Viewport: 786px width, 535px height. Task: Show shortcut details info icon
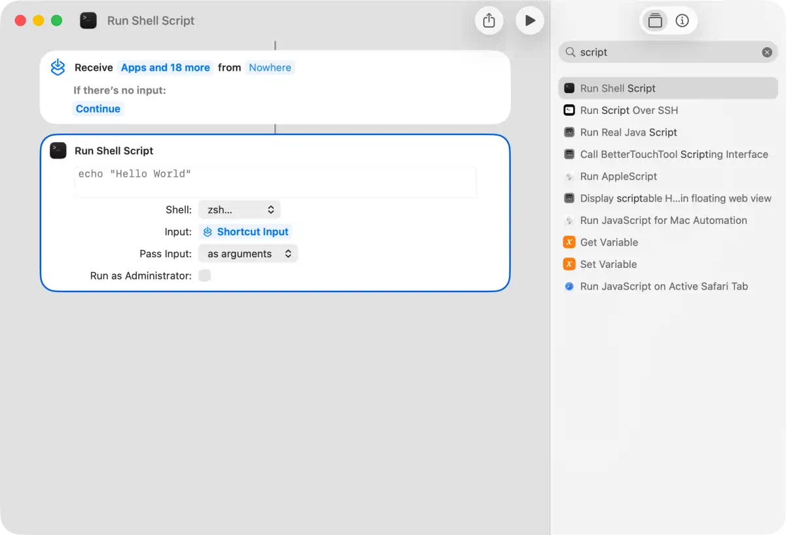(682, 21)
